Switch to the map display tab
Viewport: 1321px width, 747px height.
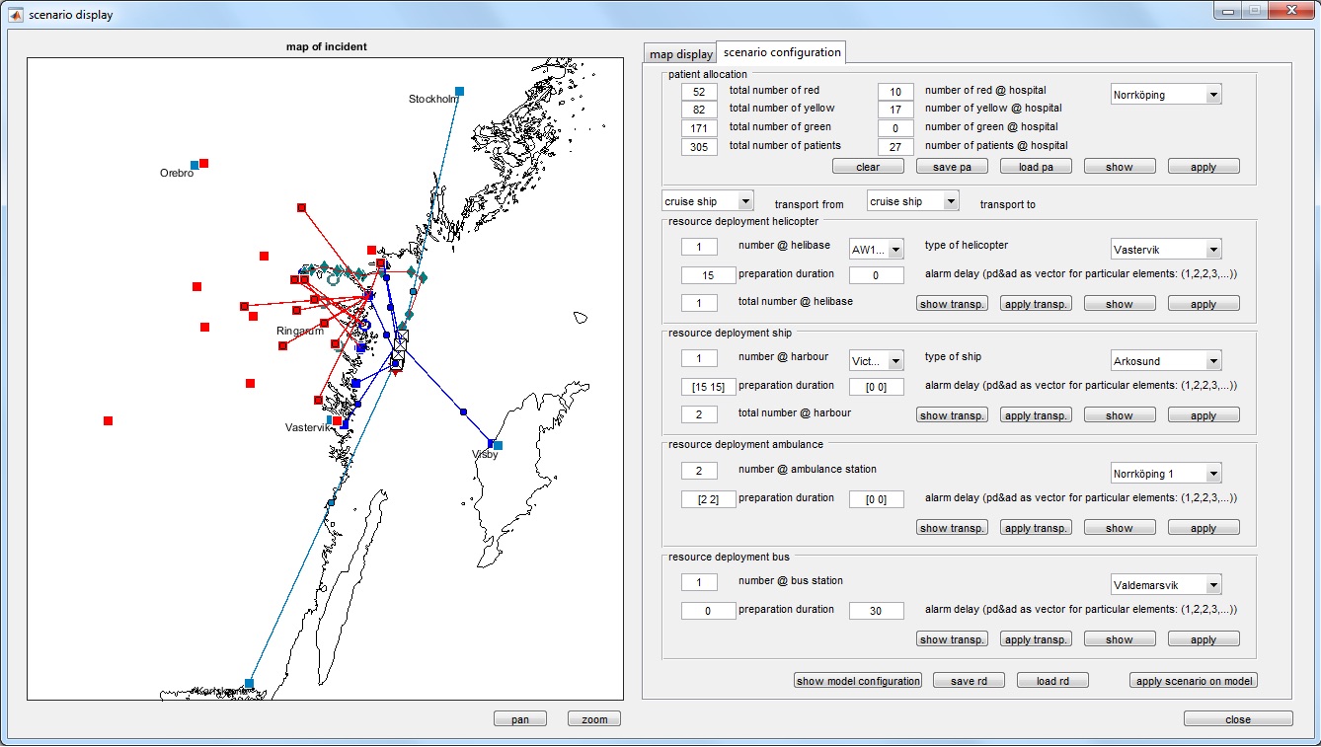tap(680, 54)
